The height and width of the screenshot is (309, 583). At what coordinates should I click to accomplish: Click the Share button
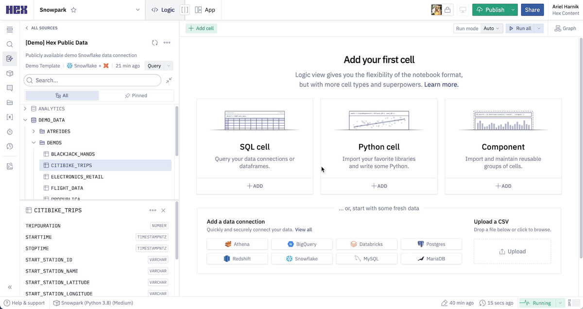tap(532, 10)
